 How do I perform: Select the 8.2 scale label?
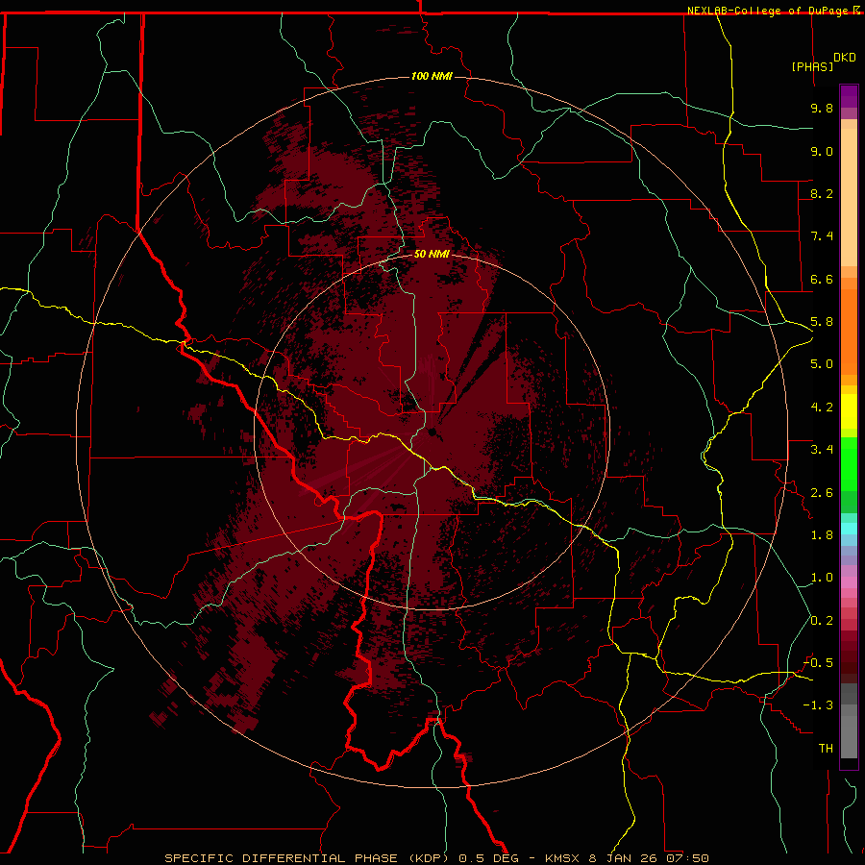point(822,193)
